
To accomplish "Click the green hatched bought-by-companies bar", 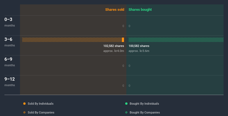I will [176, 40].
